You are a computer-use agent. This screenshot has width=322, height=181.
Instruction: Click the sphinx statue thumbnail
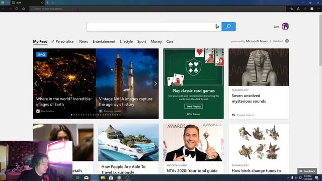[259, 67]
